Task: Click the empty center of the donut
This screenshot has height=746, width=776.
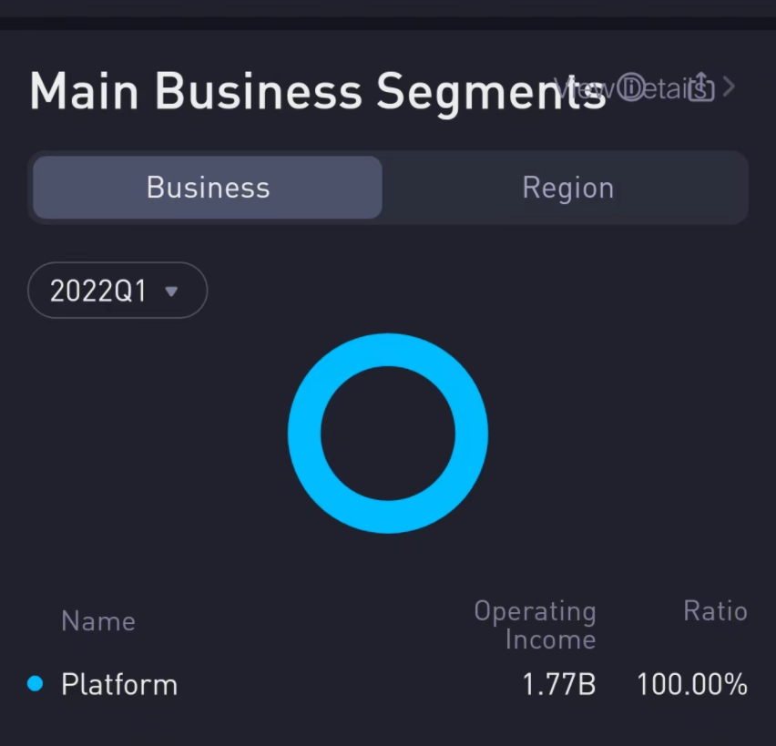Action: tap(388, 434)
